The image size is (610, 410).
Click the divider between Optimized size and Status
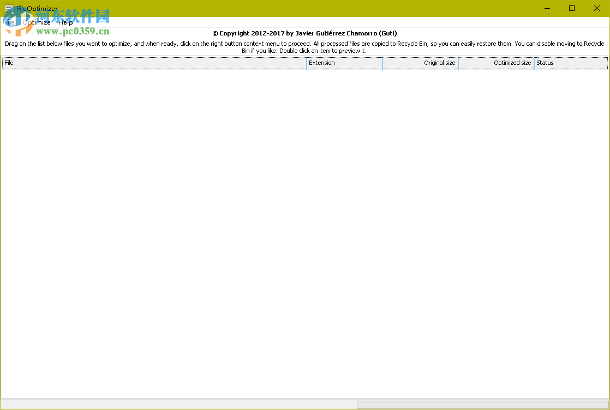coord(534,63)
